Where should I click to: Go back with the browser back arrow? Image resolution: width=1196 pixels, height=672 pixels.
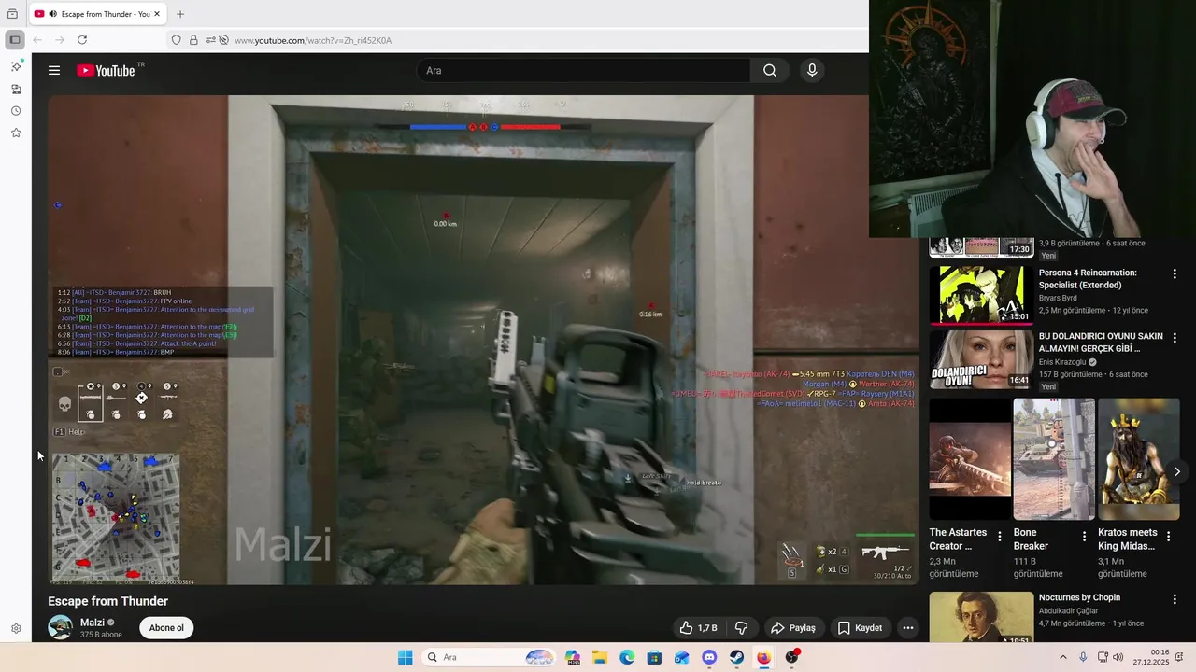37,40
